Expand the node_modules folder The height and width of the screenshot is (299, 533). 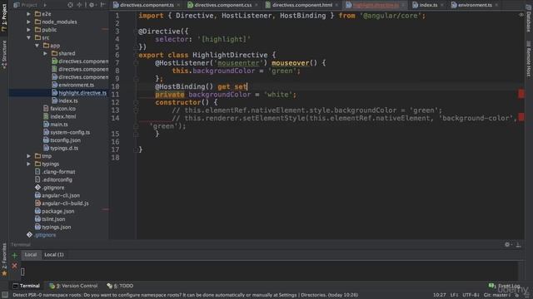point(29,22)
